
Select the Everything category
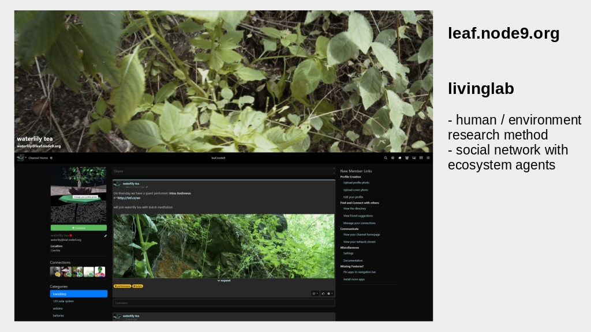tap(78, 294)
